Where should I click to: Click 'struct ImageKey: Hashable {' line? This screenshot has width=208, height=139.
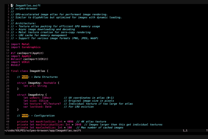click(38, 83)
